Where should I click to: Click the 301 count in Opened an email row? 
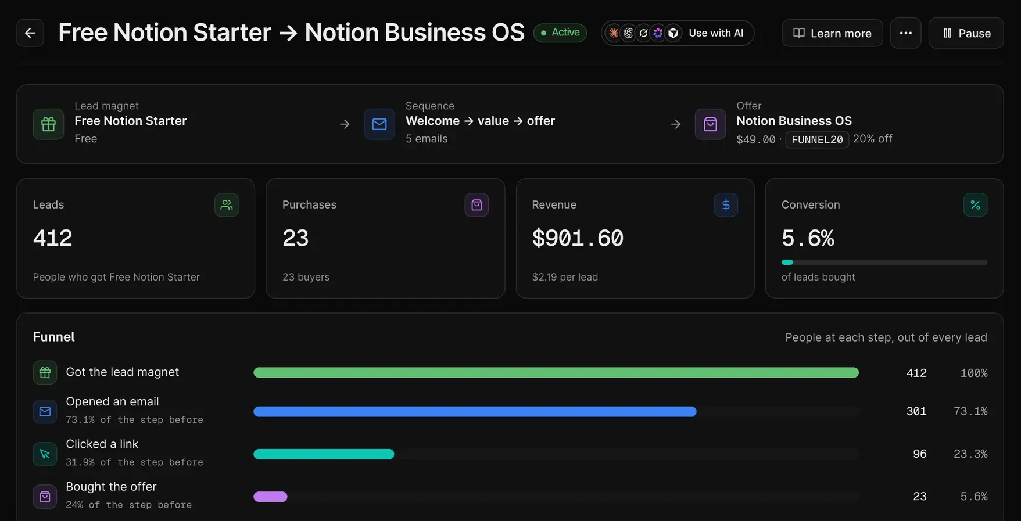[916, 411]
